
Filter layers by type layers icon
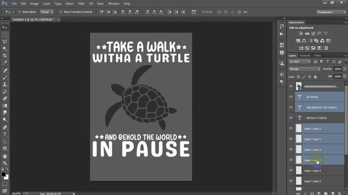click(327, 62)
